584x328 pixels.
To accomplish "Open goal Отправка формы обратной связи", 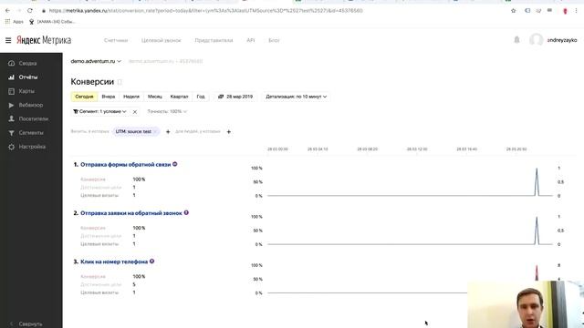I will (126, 164).
